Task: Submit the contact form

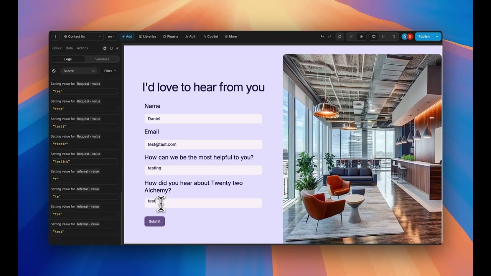Action: [x=155, y=221]
